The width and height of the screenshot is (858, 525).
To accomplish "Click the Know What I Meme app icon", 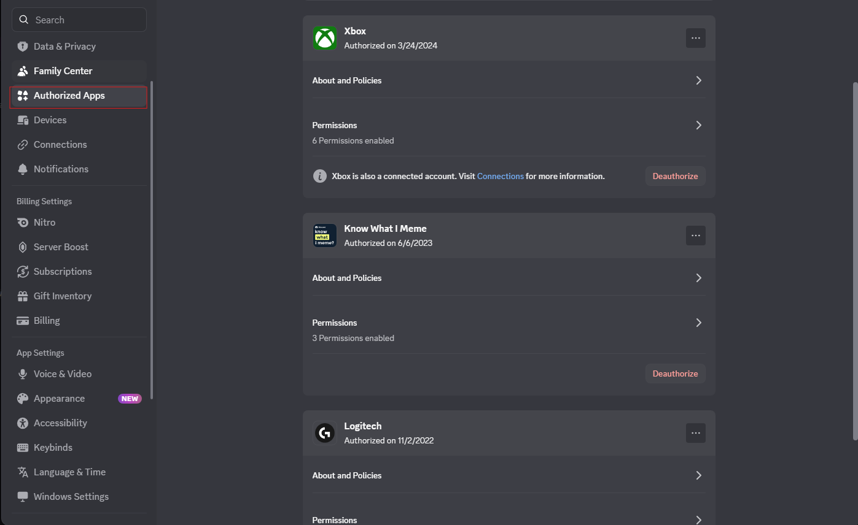I will click(324, 236).
